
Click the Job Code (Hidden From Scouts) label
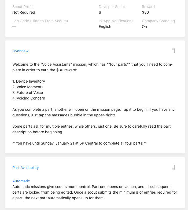click(x=40, y=21)
